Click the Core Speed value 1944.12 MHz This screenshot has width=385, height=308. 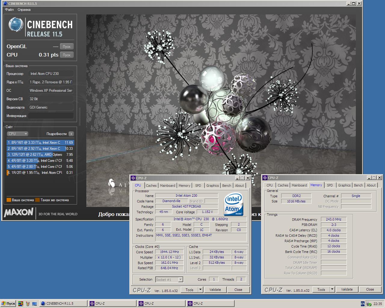point(169,252)
